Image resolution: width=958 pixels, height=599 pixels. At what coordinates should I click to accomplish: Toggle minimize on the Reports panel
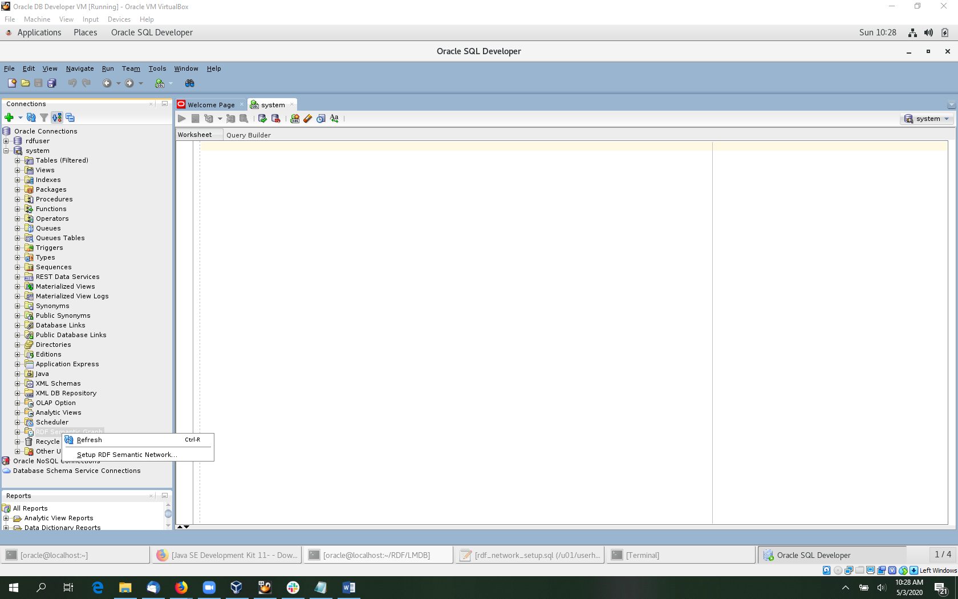click(x=165, y=496)
